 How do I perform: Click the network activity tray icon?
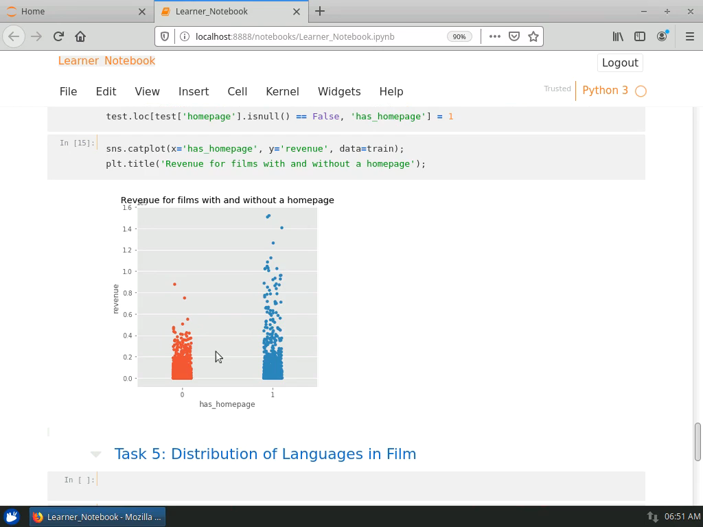(652, 517)
